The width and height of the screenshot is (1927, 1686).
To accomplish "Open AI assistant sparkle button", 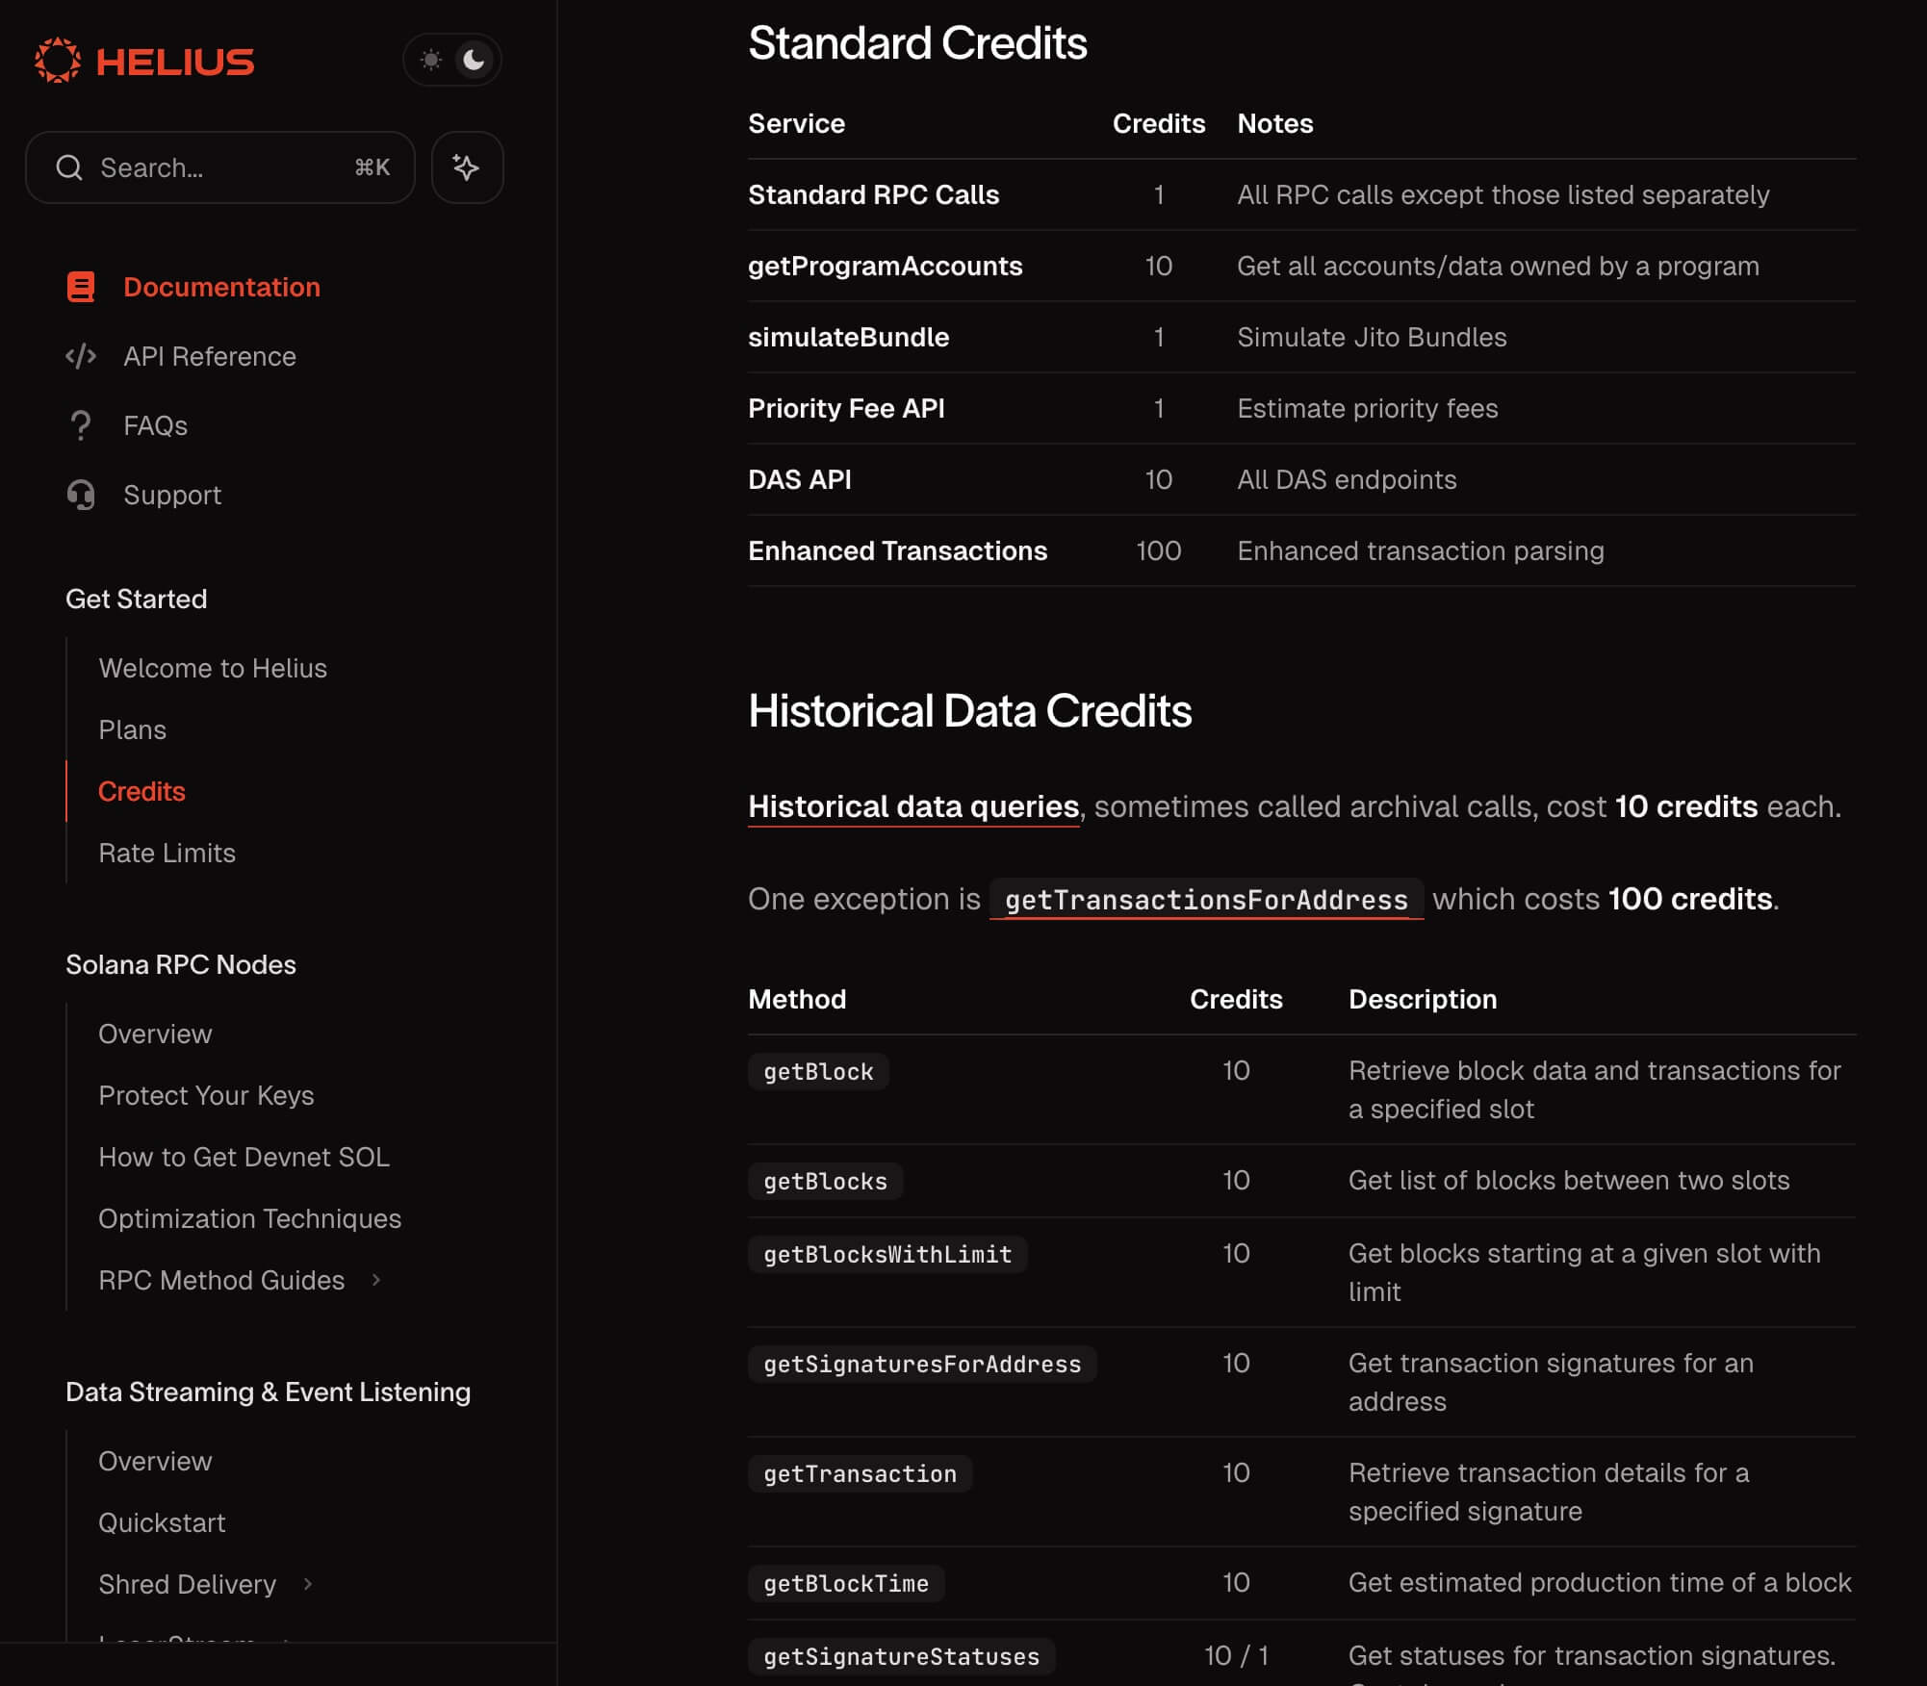I will [x=467, y=167].
